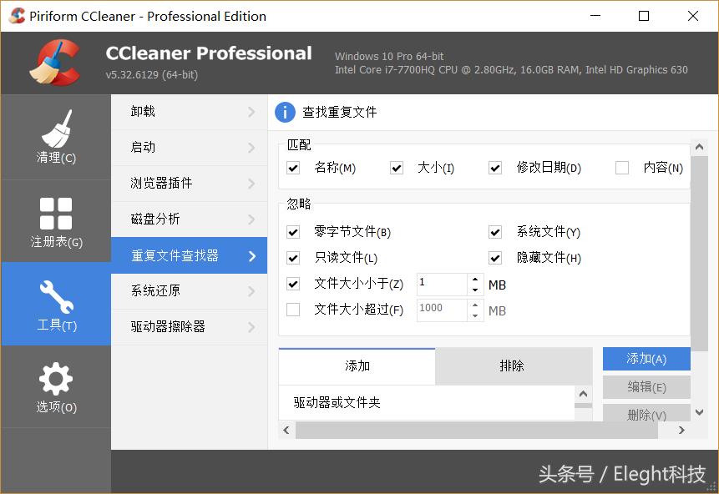Click the 编辑(E) button

[x=646, y=386]
